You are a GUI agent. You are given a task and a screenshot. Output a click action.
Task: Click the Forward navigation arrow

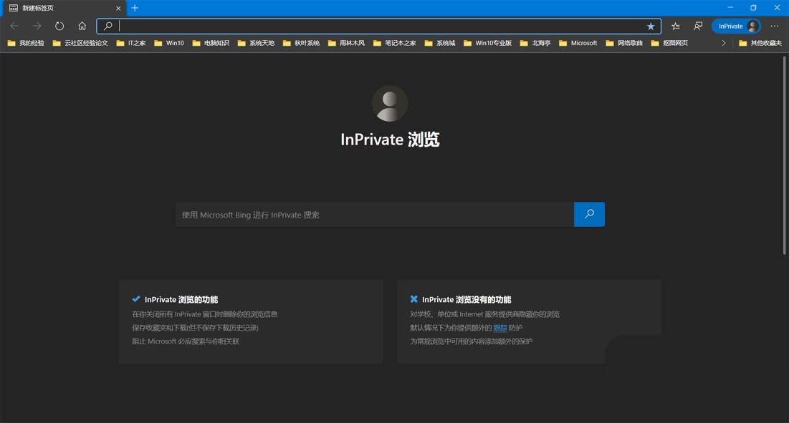click(x=36, y=26)
